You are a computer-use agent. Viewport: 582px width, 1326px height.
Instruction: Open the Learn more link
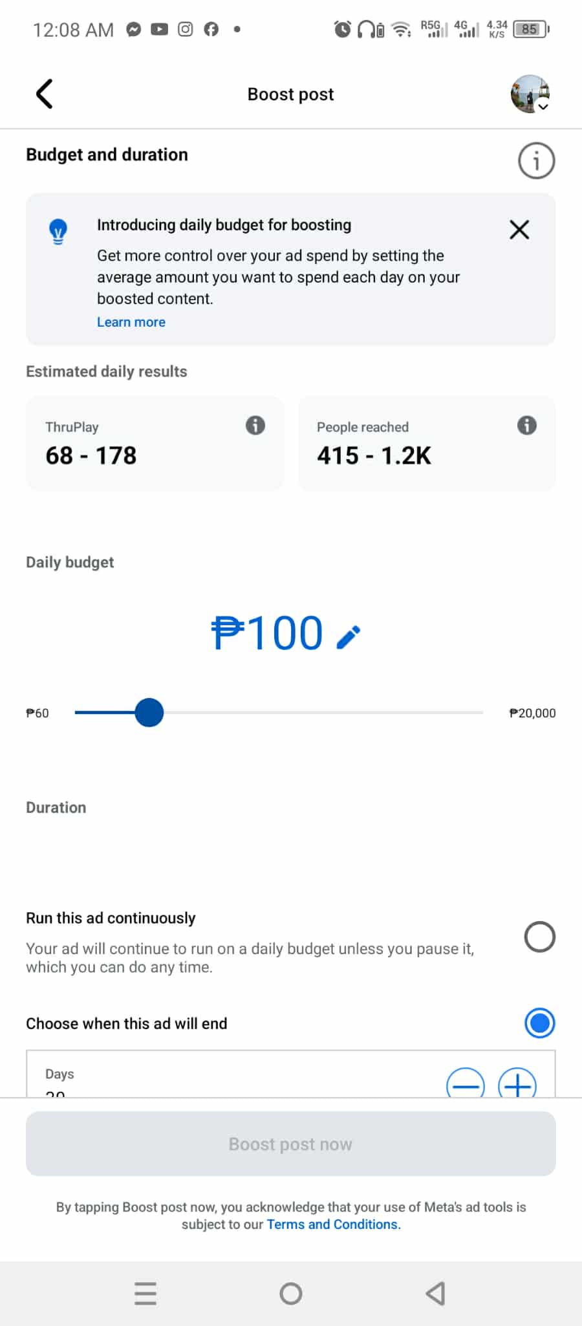(131, 322)
